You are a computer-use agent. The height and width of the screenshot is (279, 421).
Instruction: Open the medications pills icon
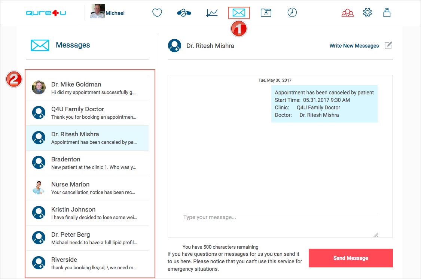pos(184,13)
